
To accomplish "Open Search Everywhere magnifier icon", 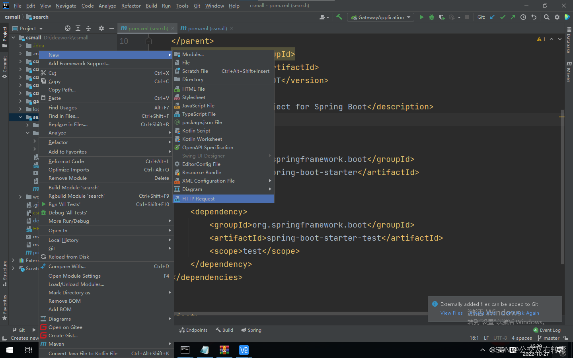I will coord(547,17).
